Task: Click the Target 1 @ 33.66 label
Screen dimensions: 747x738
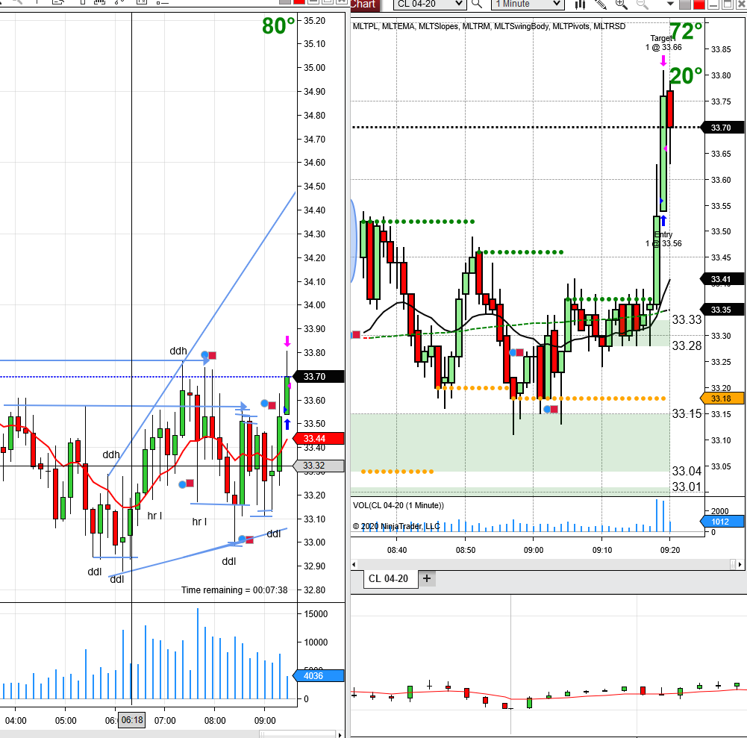Action: tap(663, 43)
